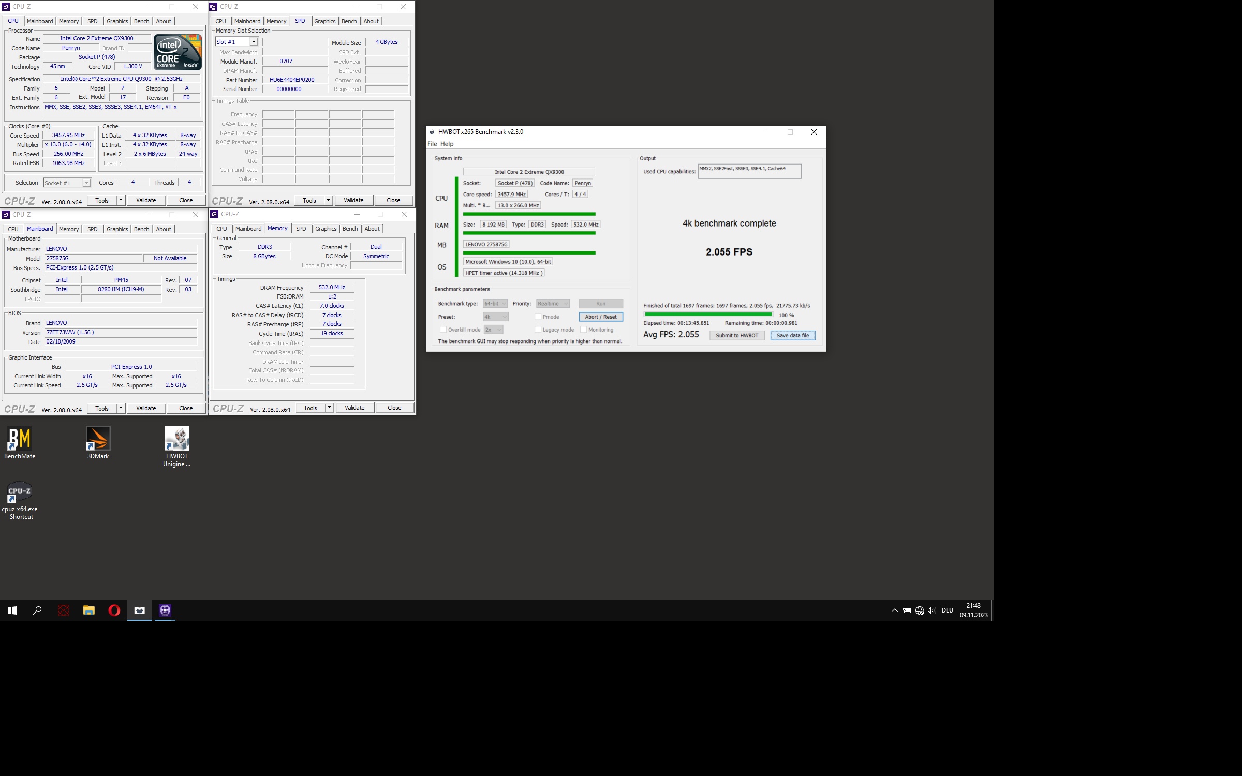Click the 2.055 FPS result text
Screen dimensions: 1242x776
click(729, 252)
